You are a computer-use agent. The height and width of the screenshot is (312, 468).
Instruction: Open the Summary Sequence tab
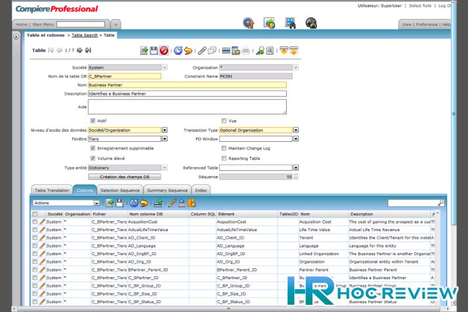(x=167, y=190)
